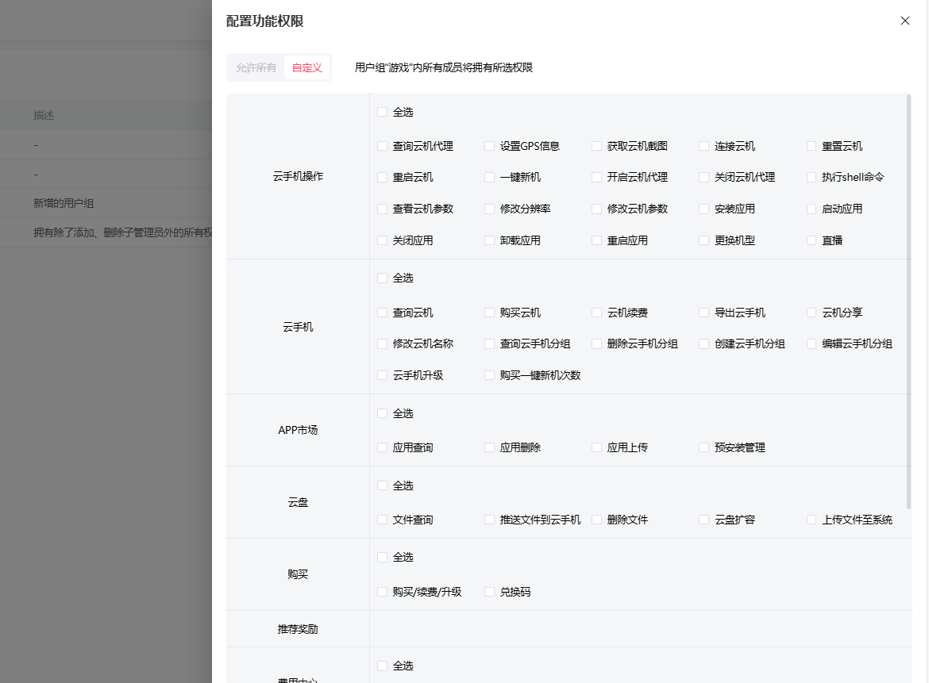This screenshot has height=683, width=929.
Task: Click the permission list vertical scrollbar
Action: (909, 301)
